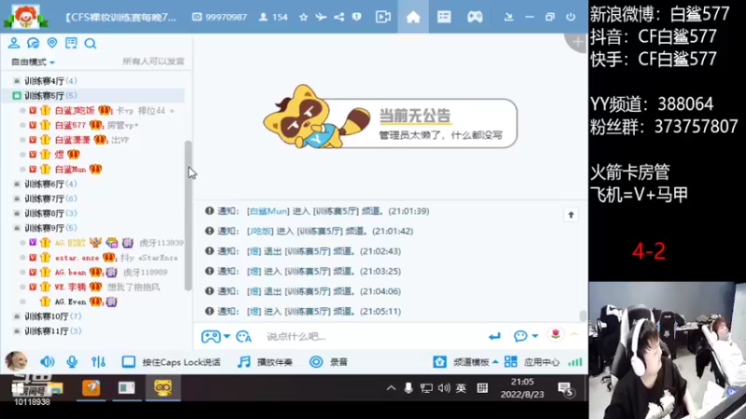The width and height of the screenshot is (746, 419).
Task: Open the gamepad games tab
Action: 475,17
